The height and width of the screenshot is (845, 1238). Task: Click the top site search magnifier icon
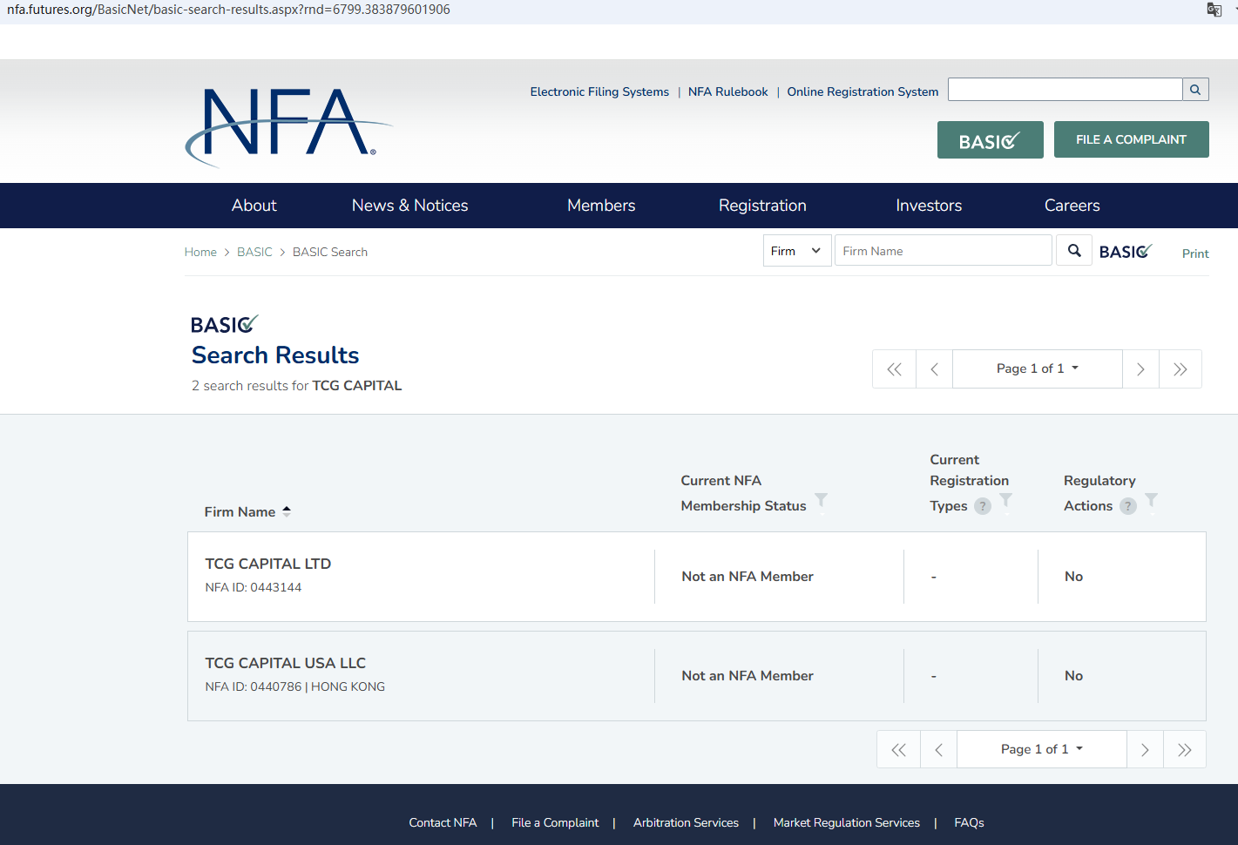click(1195, 90)
